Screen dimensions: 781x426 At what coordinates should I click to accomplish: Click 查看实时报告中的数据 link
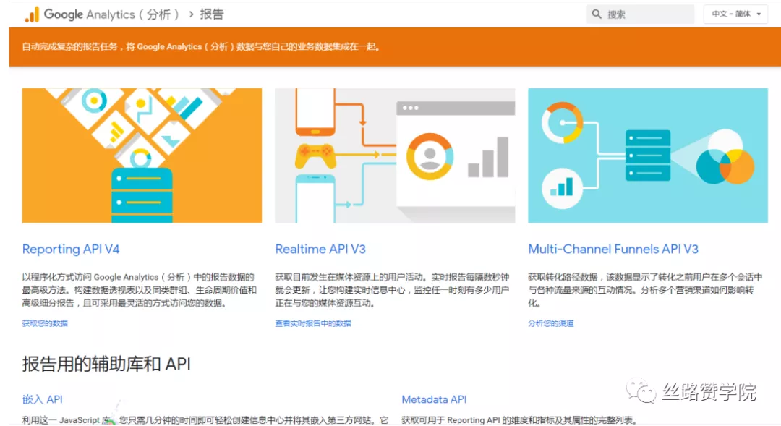[312, 323]
